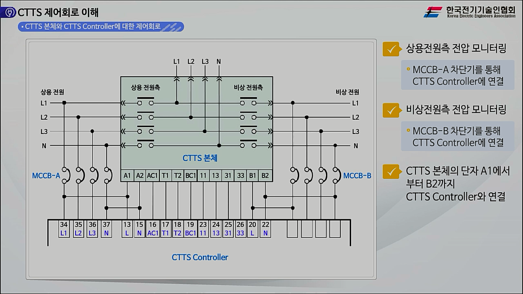The height and width of the screenshot is (294, 523).
Task: Click the CTTS Controller label below the diagram
Action: click(200, 257)
